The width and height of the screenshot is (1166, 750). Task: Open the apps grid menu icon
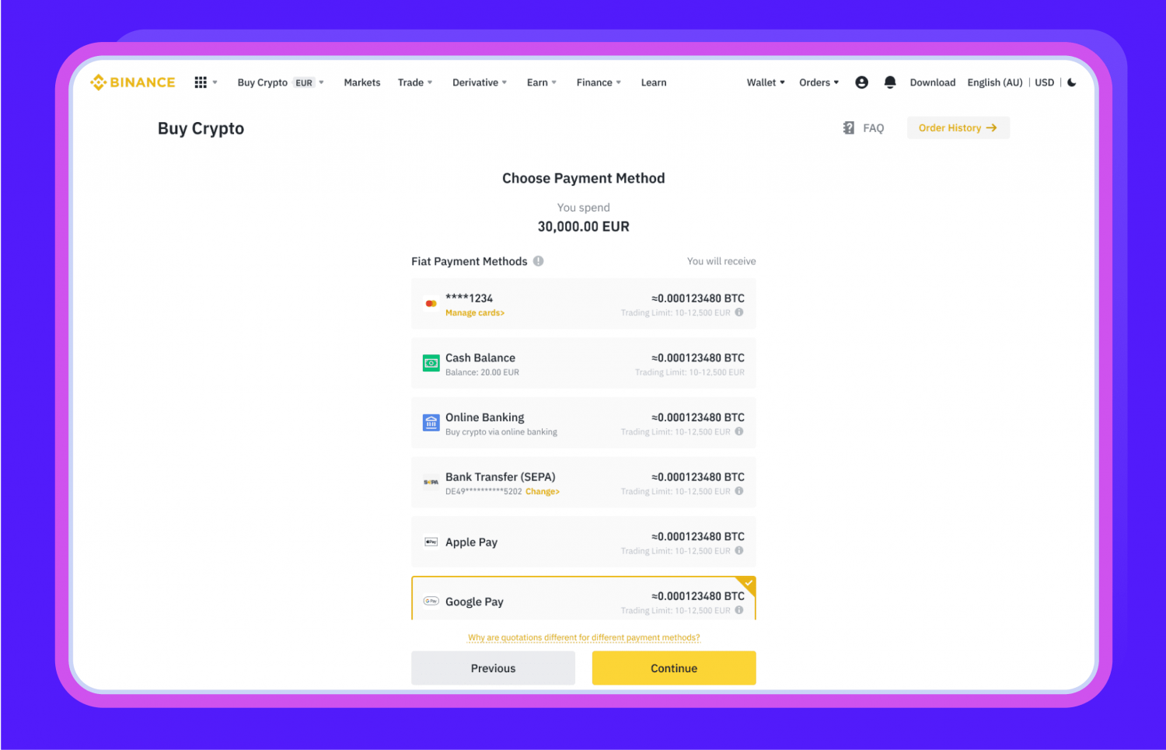201,82
